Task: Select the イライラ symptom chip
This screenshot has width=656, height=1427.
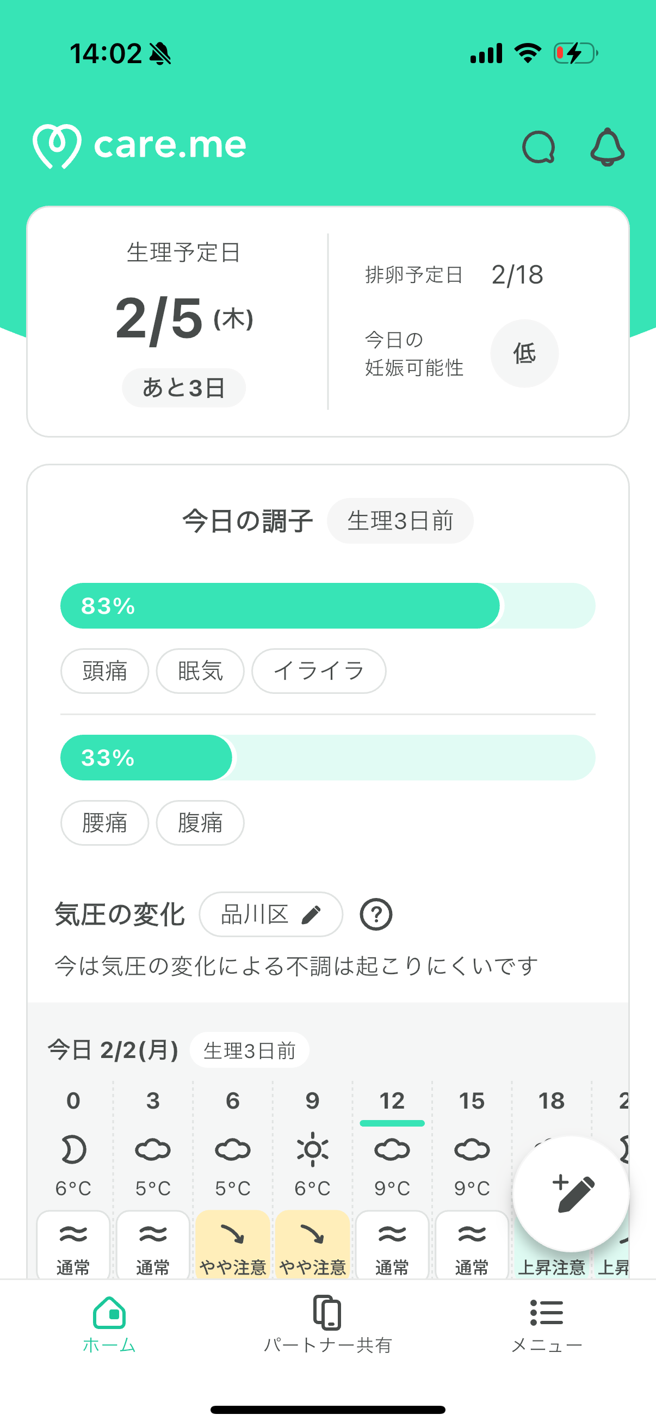Action: pyautogui.click(x=319, y=671)
